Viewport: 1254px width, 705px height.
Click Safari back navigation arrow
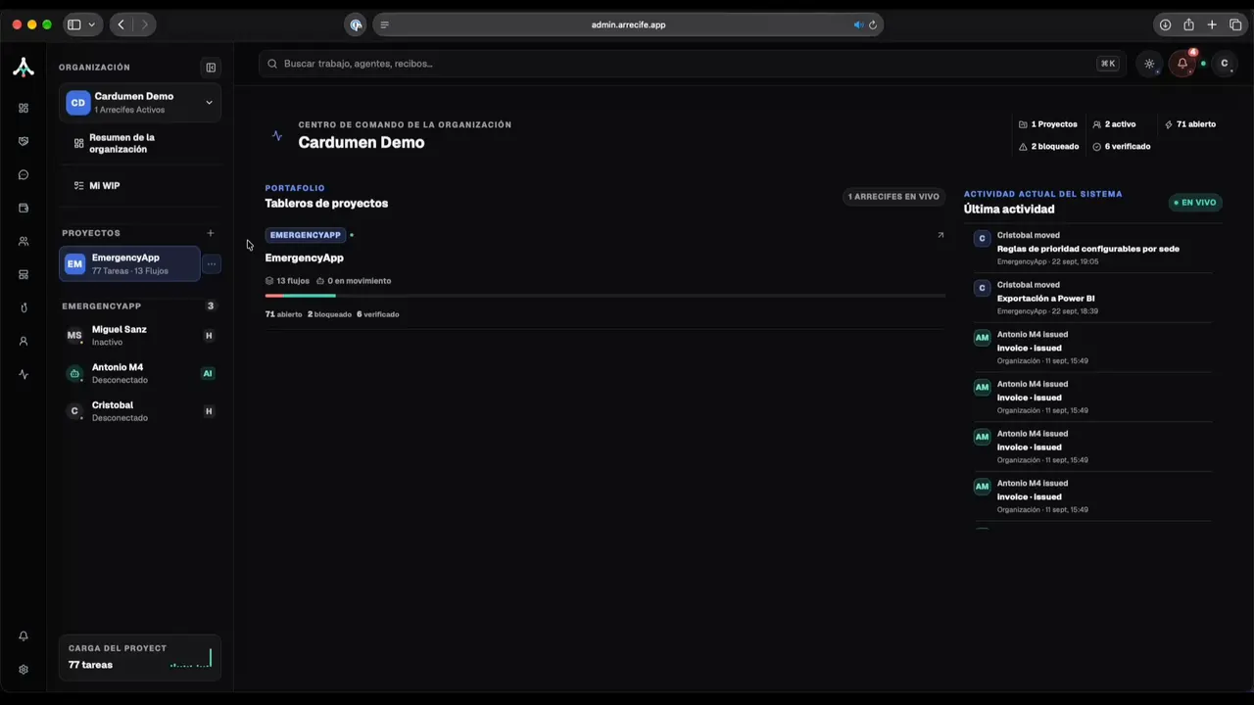pos(121,24)
